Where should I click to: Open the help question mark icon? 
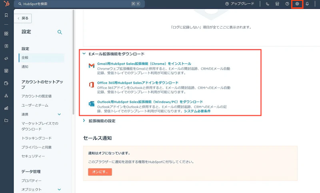click(287, 4)
